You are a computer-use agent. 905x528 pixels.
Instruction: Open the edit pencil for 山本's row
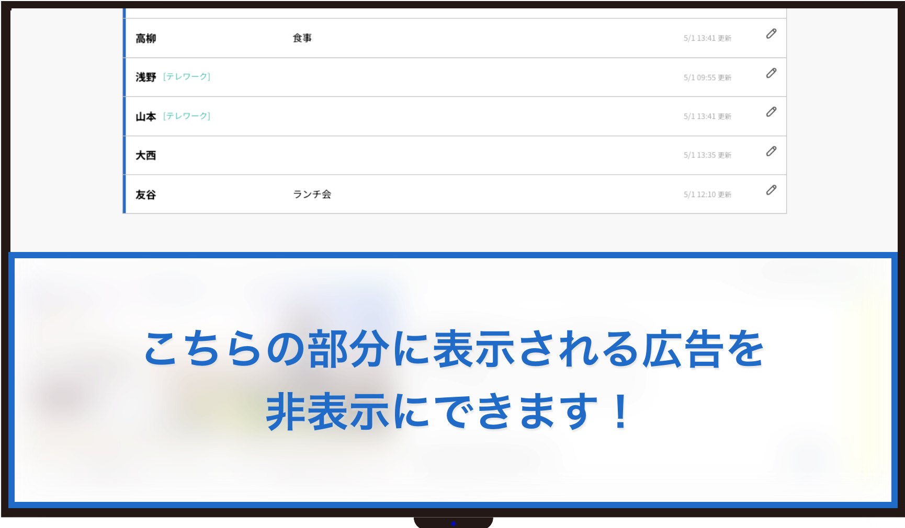point(771,112)
